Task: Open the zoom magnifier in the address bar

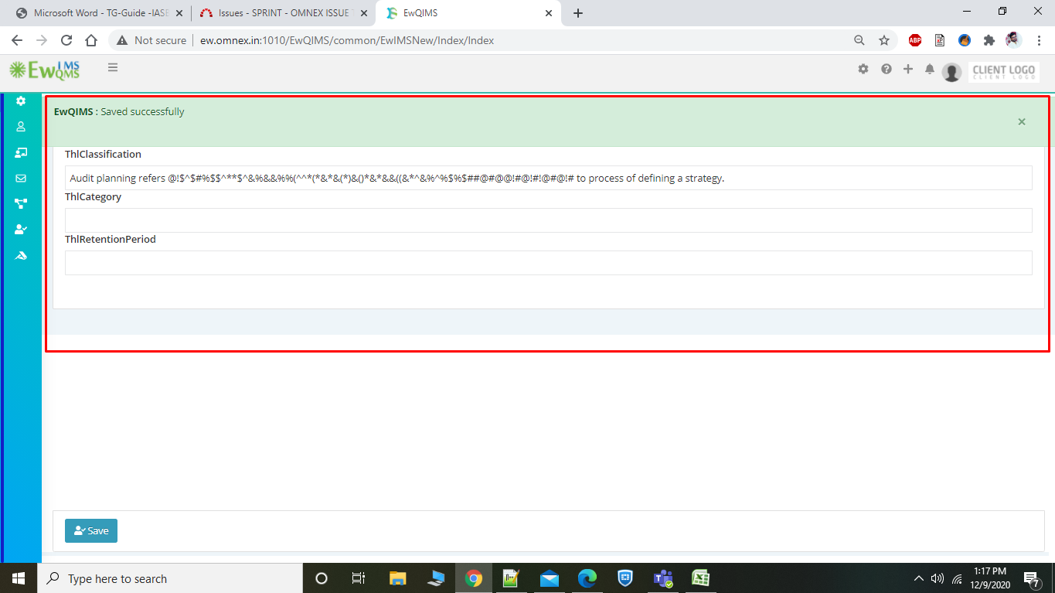Action: [x=859, y=40]
